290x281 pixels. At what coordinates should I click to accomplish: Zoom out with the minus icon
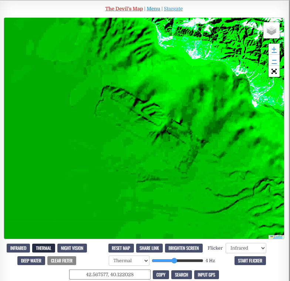coord(274,61)
